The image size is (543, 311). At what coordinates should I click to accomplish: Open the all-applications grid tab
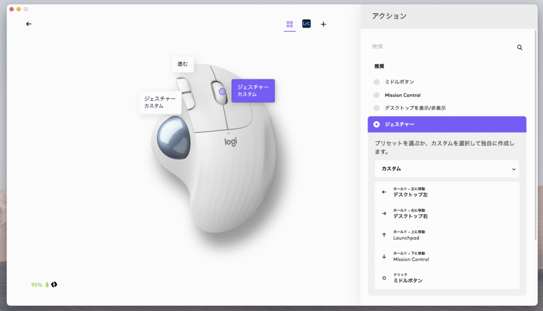point(290,24)
